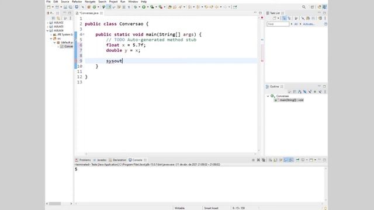Image resolution: width=374 pixels, height=210 pixels.
Task: Open the External Tools dropdown arrow
Action: (x=165, y=7)
